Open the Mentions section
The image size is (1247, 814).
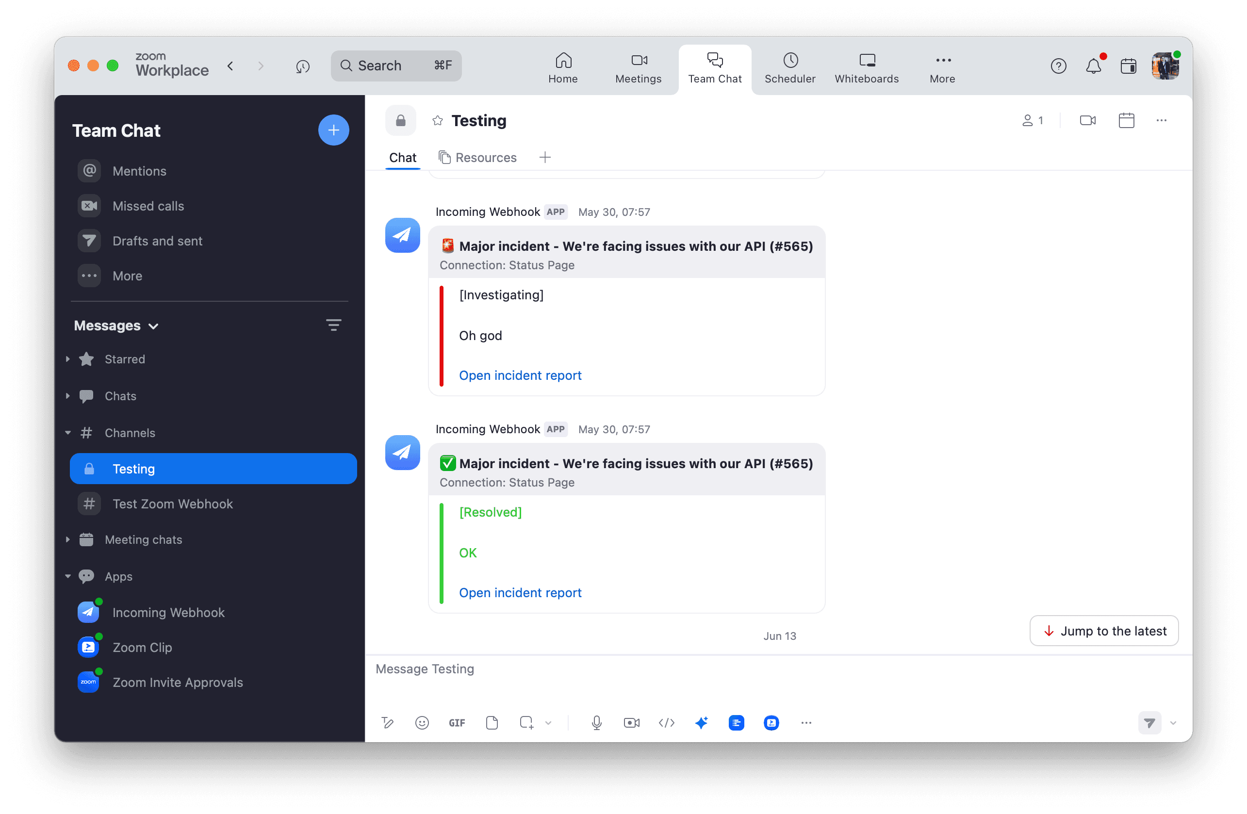click(210, 171)
